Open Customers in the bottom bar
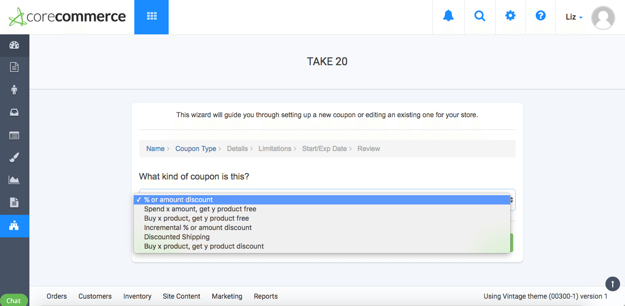Screen dimensions: 625x306 [x=95, y=296]
